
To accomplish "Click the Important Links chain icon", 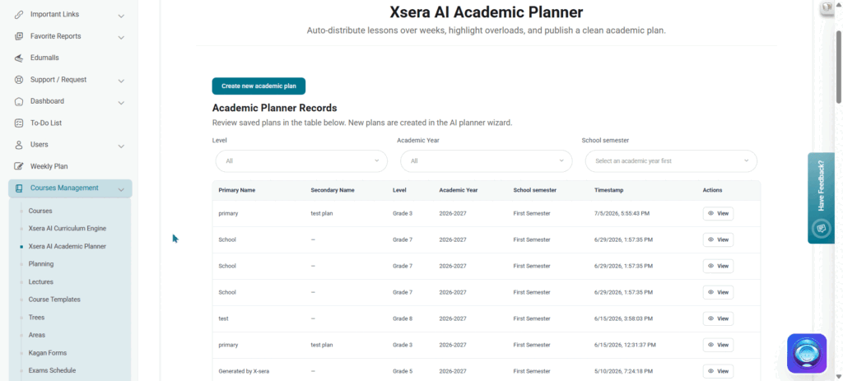I will tap(19, 15).
